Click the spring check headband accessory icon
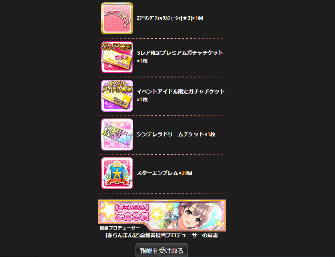 pos(117,18)
